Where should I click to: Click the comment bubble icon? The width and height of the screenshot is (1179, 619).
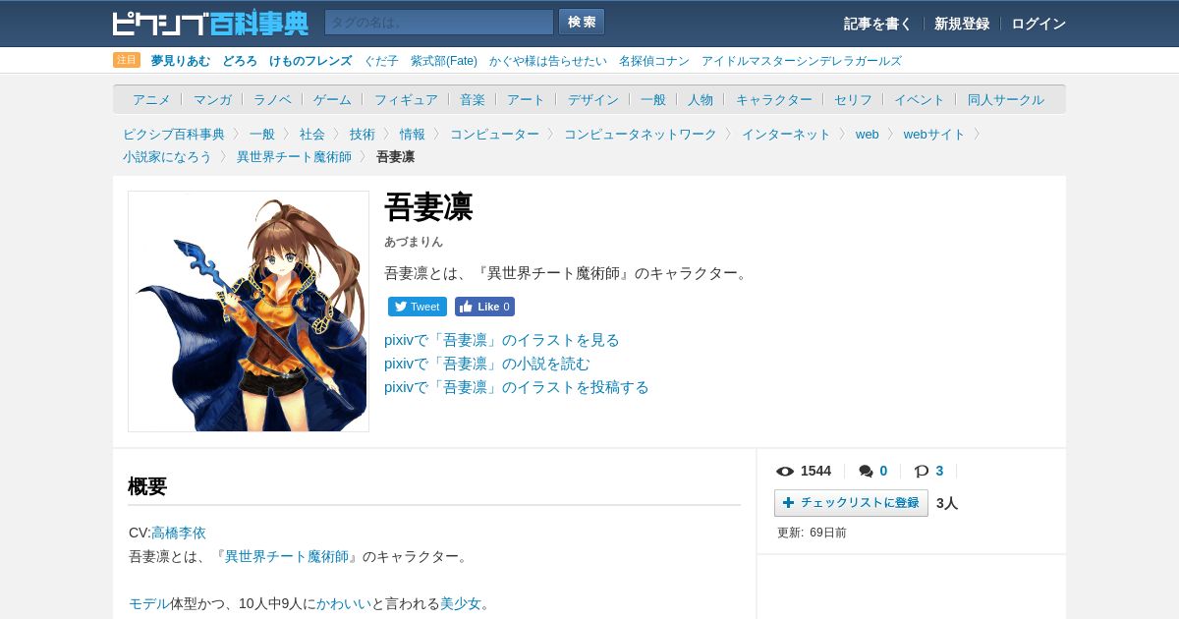pos(866,472)
